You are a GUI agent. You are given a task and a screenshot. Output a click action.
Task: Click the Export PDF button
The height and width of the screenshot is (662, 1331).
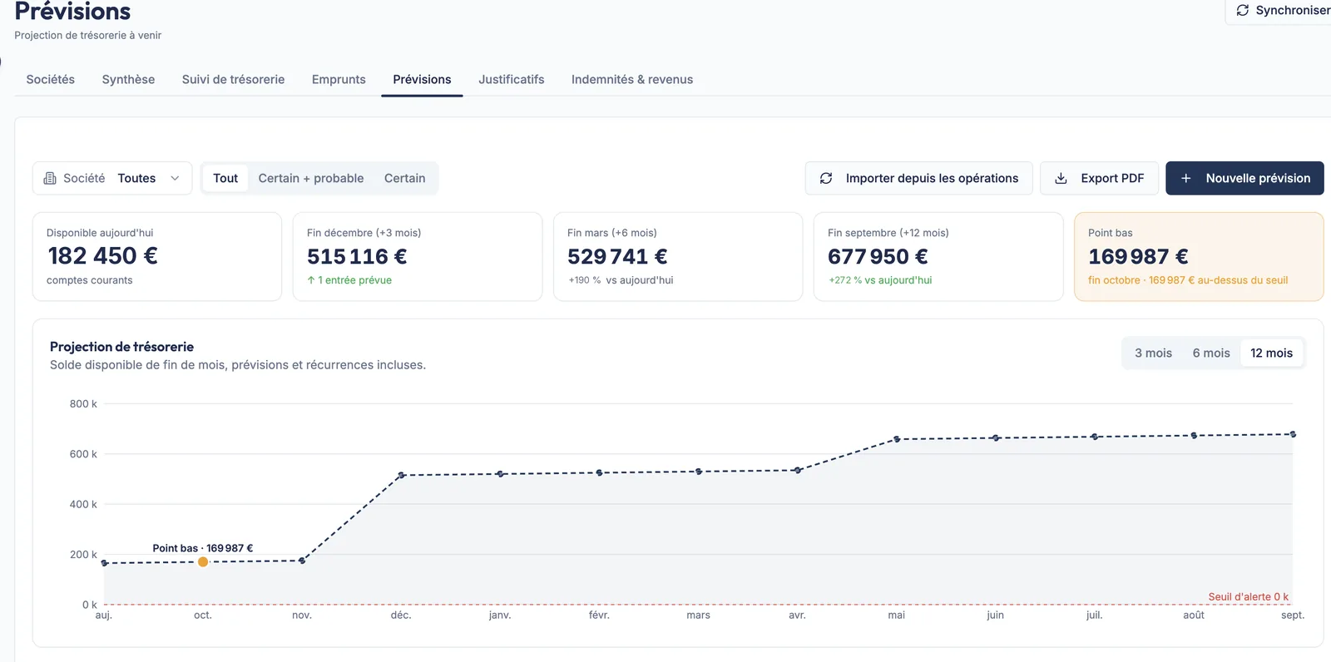pos(1099,179)
